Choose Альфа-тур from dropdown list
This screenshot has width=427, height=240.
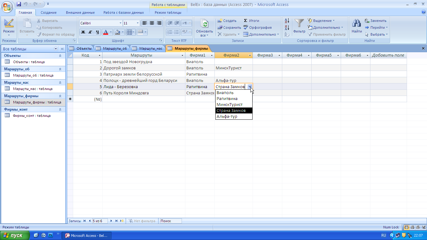pyautogui.click(x=234, y=117)
